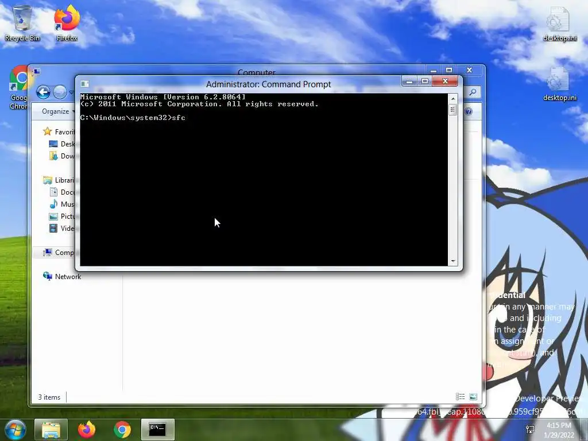Launch Chrome from the taskbar

[122, 430]
